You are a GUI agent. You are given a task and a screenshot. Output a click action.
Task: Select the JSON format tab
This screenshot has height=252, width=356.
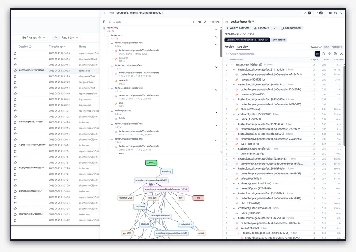(x=326, y=47)
